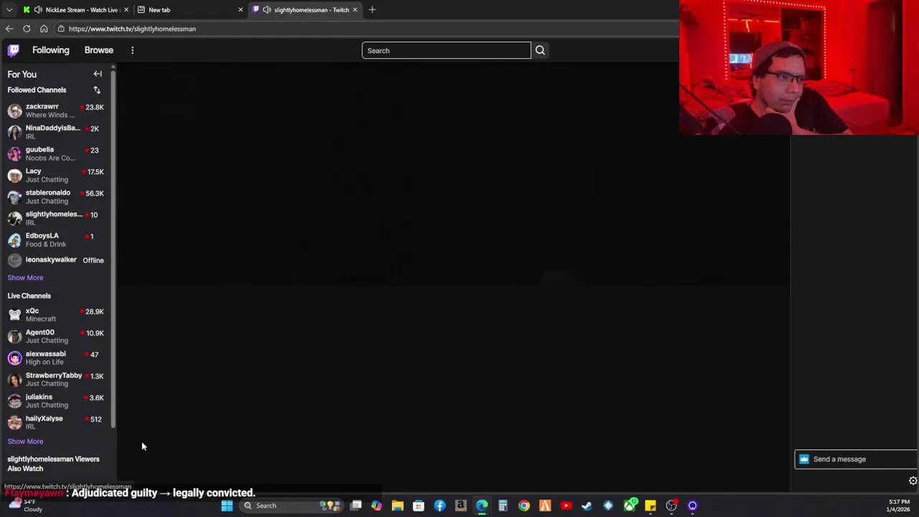Open Google Chrome from the taskbar
The image size is (919, 517).
point(524,506)
